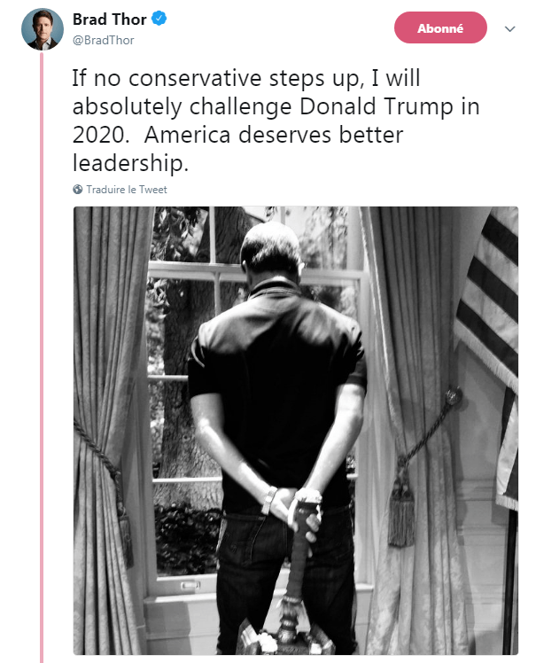Open the tweet options chevron menu

[x=509, y=28]
